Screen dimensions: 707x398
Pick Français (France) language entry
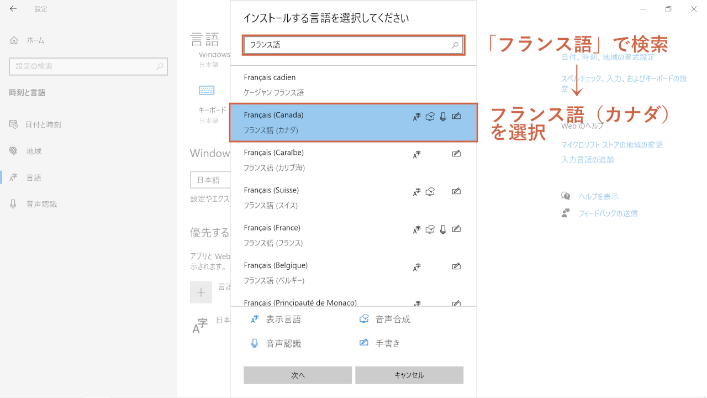(353, 235)
